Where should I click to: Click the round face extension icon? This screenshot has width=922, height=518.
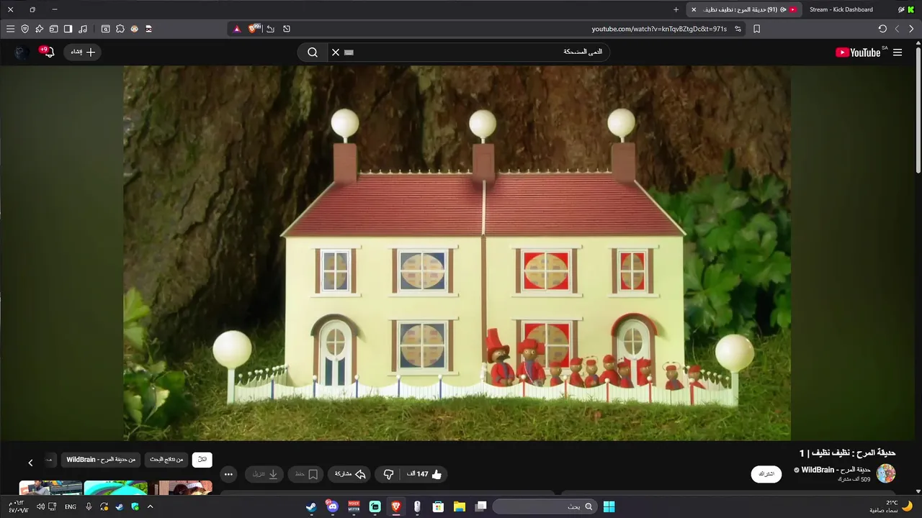point(134,29)
